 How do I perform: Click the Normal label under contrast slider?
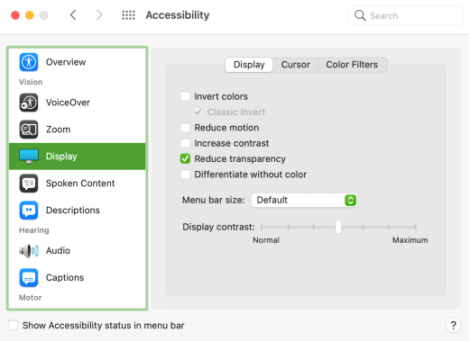[x=266, y=240]
